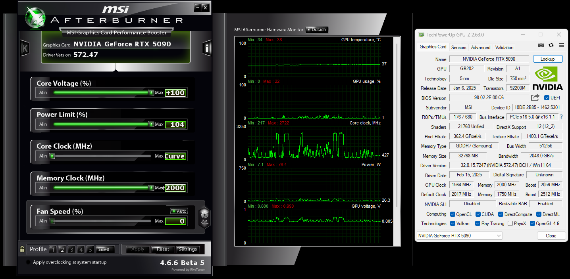Toggle the OpenGL 4.6 checkbox
Screen dimensions: 570x279
point(532,224)
